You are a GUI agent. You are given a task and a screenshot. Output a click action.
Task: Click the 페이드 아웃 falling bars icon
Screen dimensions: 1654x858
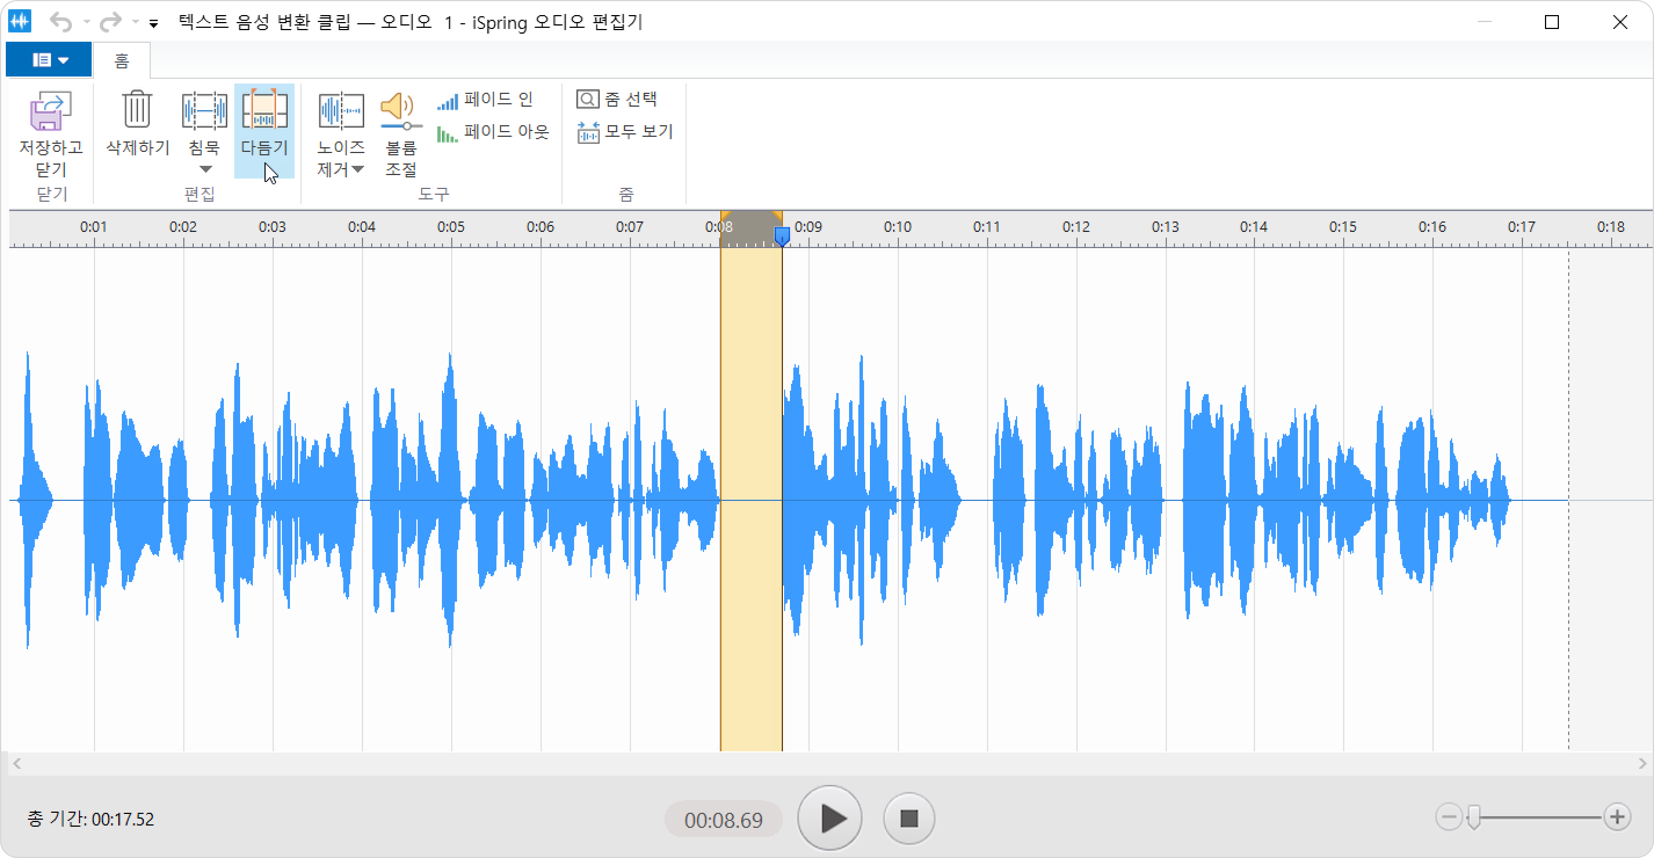448,133
